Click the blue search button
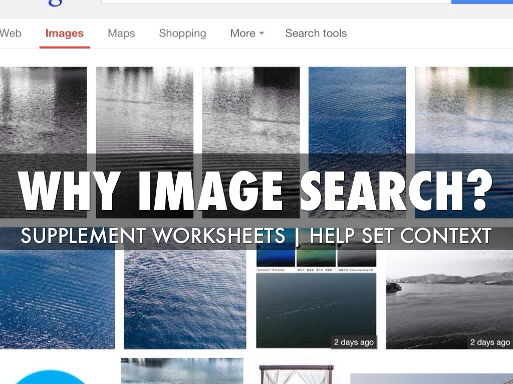 coord(482,1)
